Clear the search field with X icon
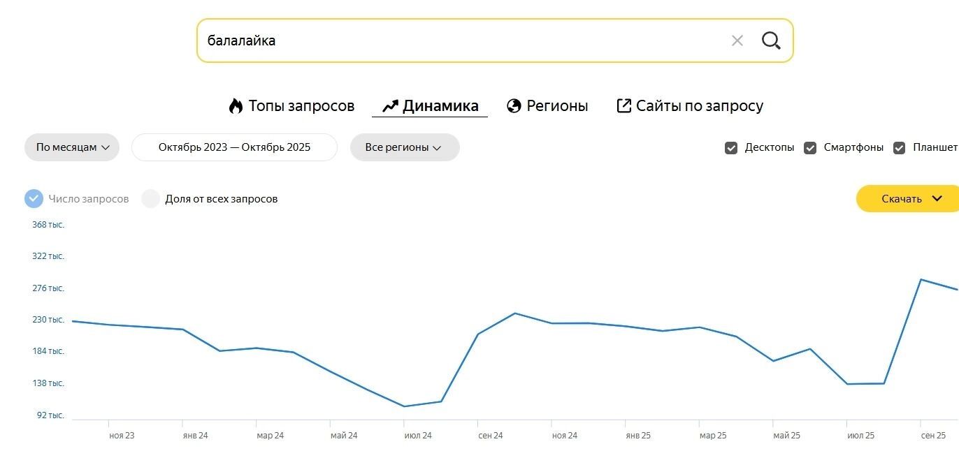959x451 pixels. click(737, 40)
